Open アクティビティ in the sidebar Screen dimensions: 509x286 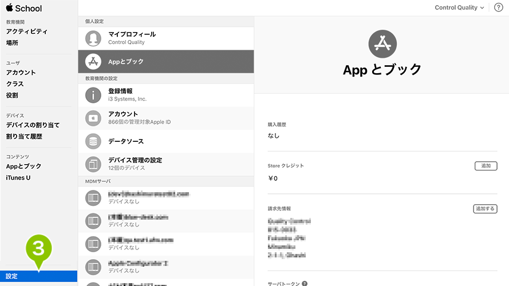point(26,31)
